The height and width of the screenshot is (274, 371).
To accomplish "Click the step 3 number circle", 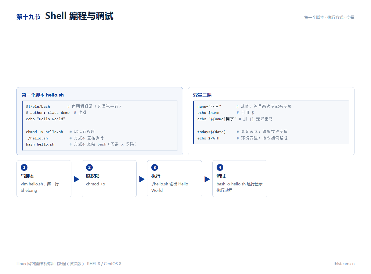I will (155, 167).
